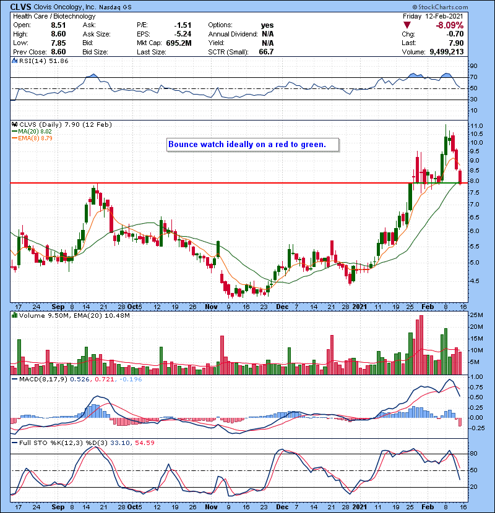
Task: Click the CLVS (Daily) 7.90 (12 Feb) label
Action: [x=66, y=125]
